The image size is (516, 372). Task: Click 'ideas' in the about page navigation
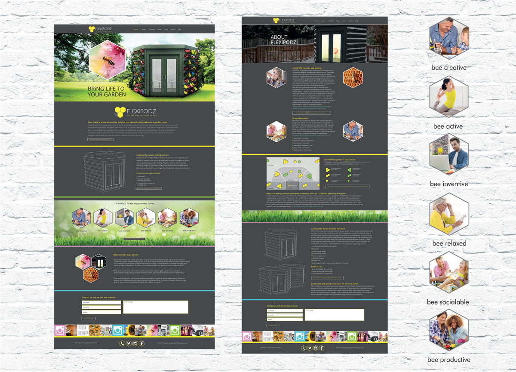pyautogui.click(x=338, y=21)
